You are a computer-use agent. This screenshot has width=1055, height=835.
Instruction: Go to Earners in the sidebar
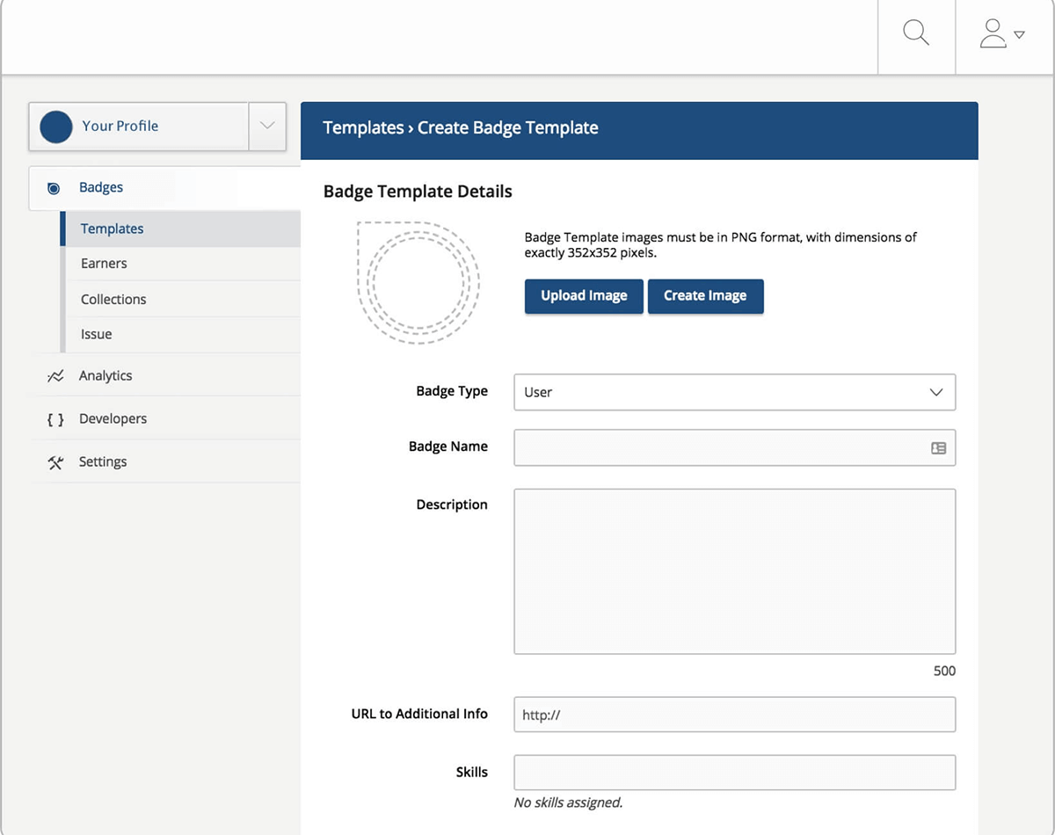point(104,264)
